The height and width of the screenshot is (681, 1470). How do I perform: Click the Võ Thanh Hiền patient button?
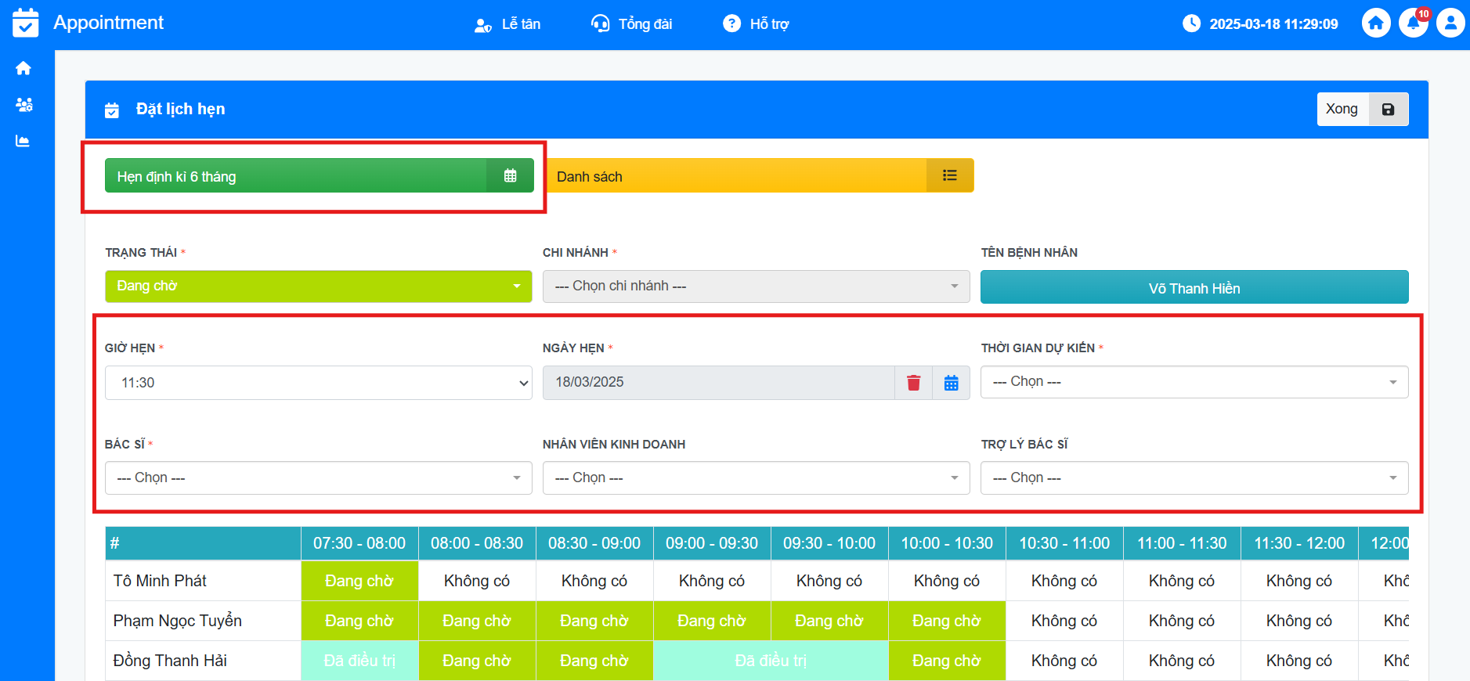[1194, 288]
